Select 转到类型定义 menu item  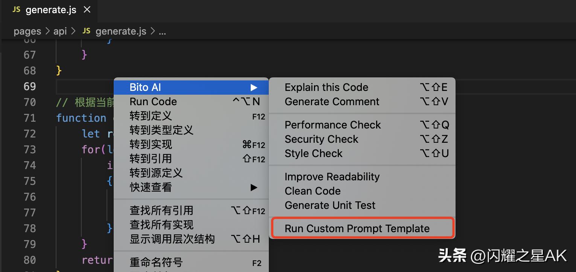tap(191, 130)
